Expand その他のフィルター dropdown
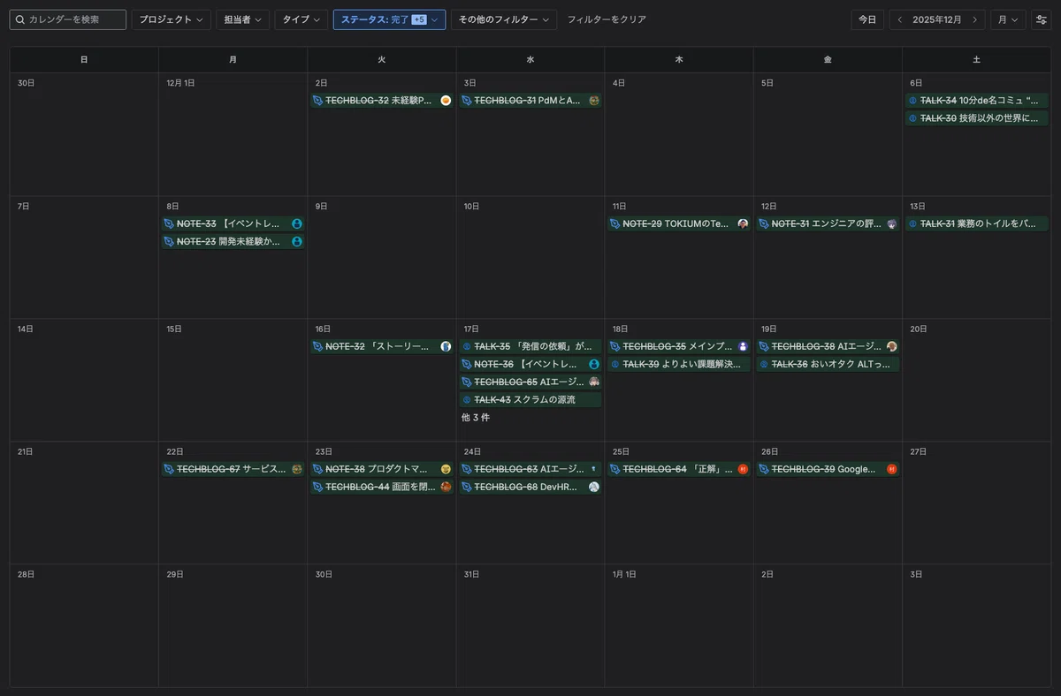1061x696 pixels. [504, 19]
